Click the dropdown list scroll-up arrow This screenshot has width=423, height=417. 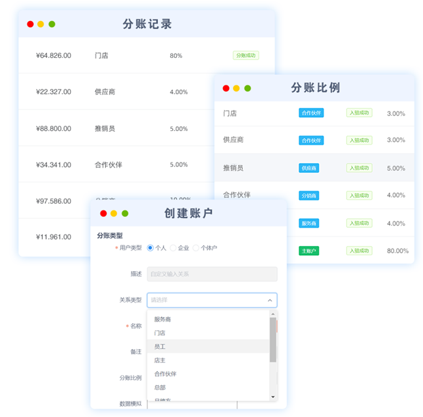[x=273, y=314]
